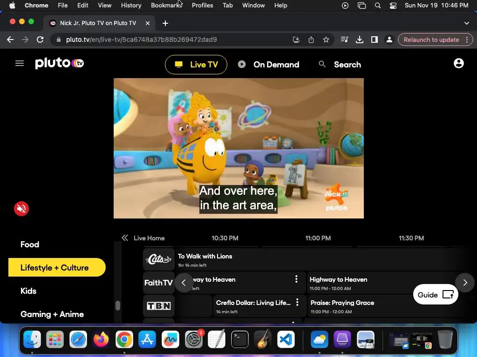This screenshot has height=357, width=477.
Task: Select the Cats 24/7 channel logo
Action: tap(158, 259)
